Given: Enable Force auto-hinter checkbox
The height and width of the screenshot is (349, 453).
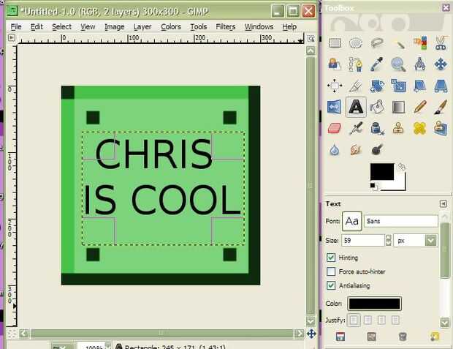Looking at the screenshot, I should pos(331,271).
